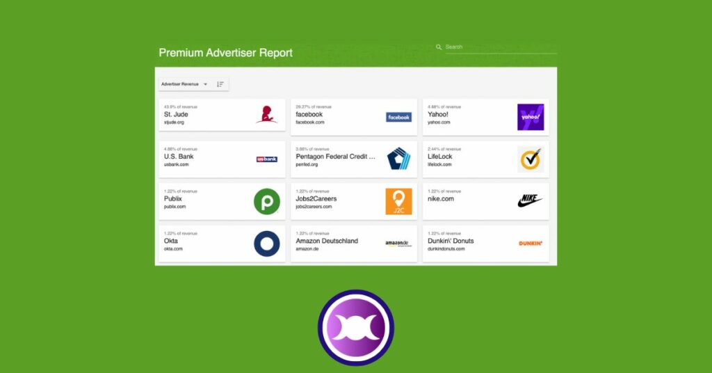
Task: Select the Yahoo! advertiser name
Action: pyautogui.click(x=438, y=115)
